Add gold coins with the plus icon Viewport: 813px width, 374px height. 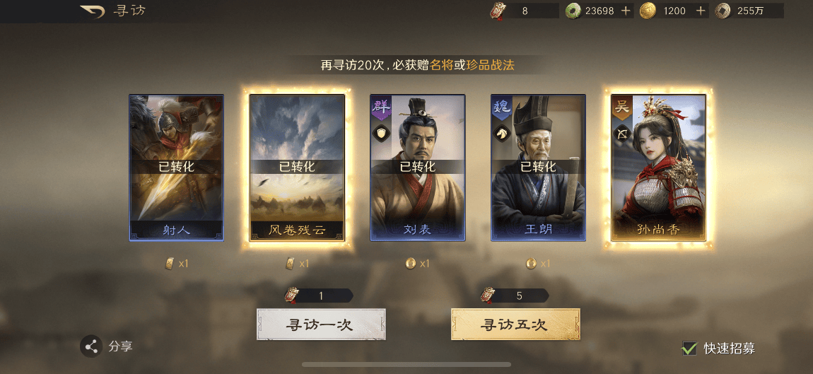[x=701, y=11]
